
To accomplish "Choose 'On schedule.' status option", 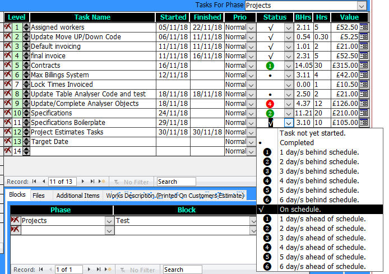I will 320,209.
